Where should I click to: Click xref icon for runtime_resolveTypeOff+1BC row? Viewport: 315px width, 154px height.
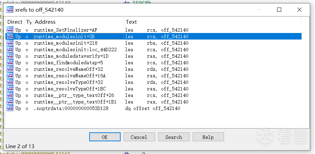(10, 88)
